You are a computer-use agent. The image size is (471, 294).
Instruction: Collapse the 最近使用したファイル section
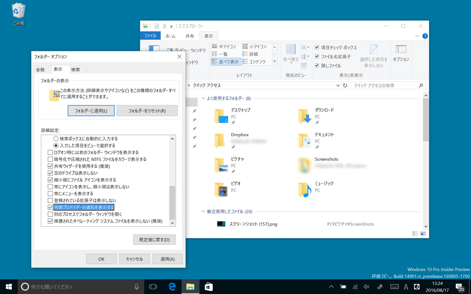[203, 212]
